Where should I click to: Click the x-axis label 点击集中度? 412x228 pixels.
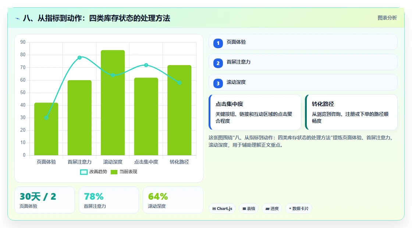[146, 162]
